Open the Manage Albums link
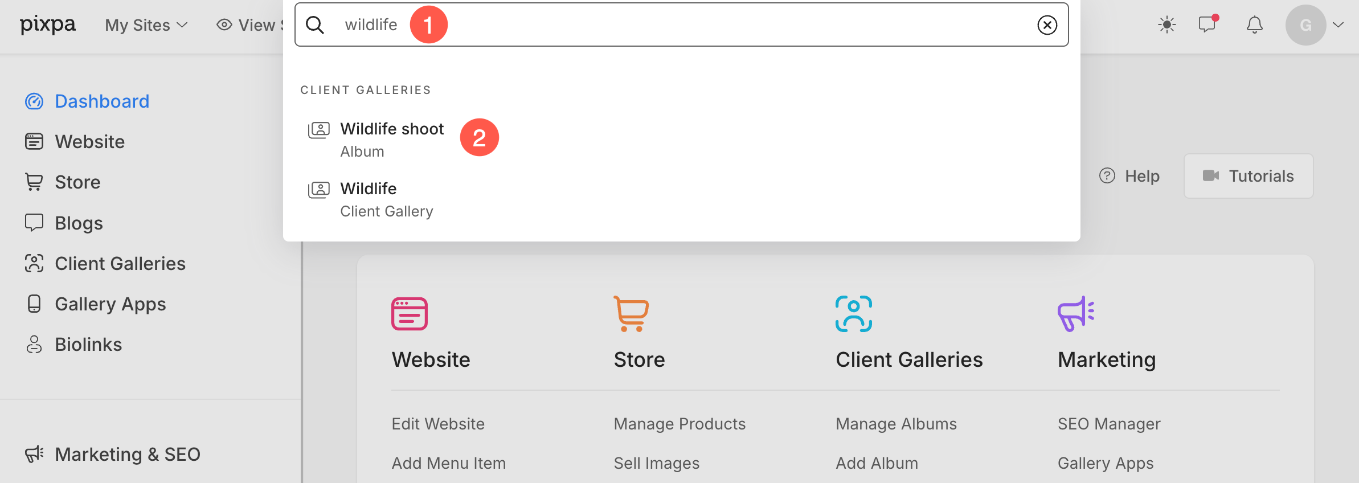 896,424
